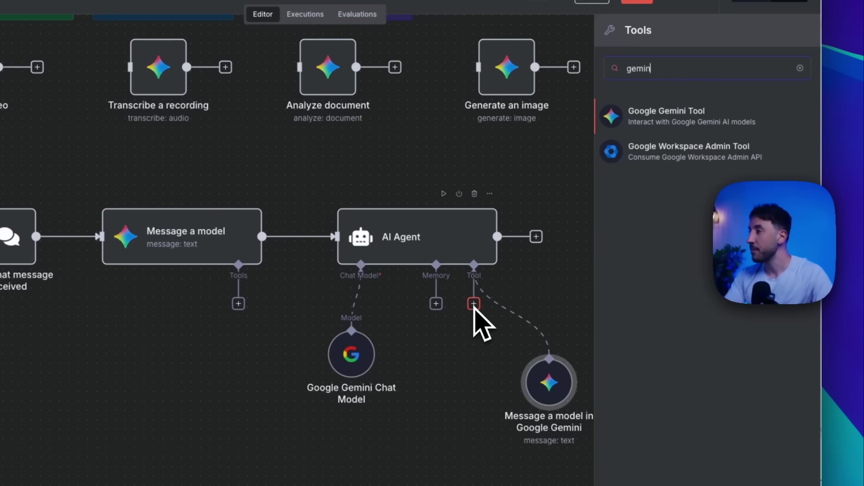Add node after the leftmost top-row node
Screen dimensions: 864x486
[x=37, y=67]
